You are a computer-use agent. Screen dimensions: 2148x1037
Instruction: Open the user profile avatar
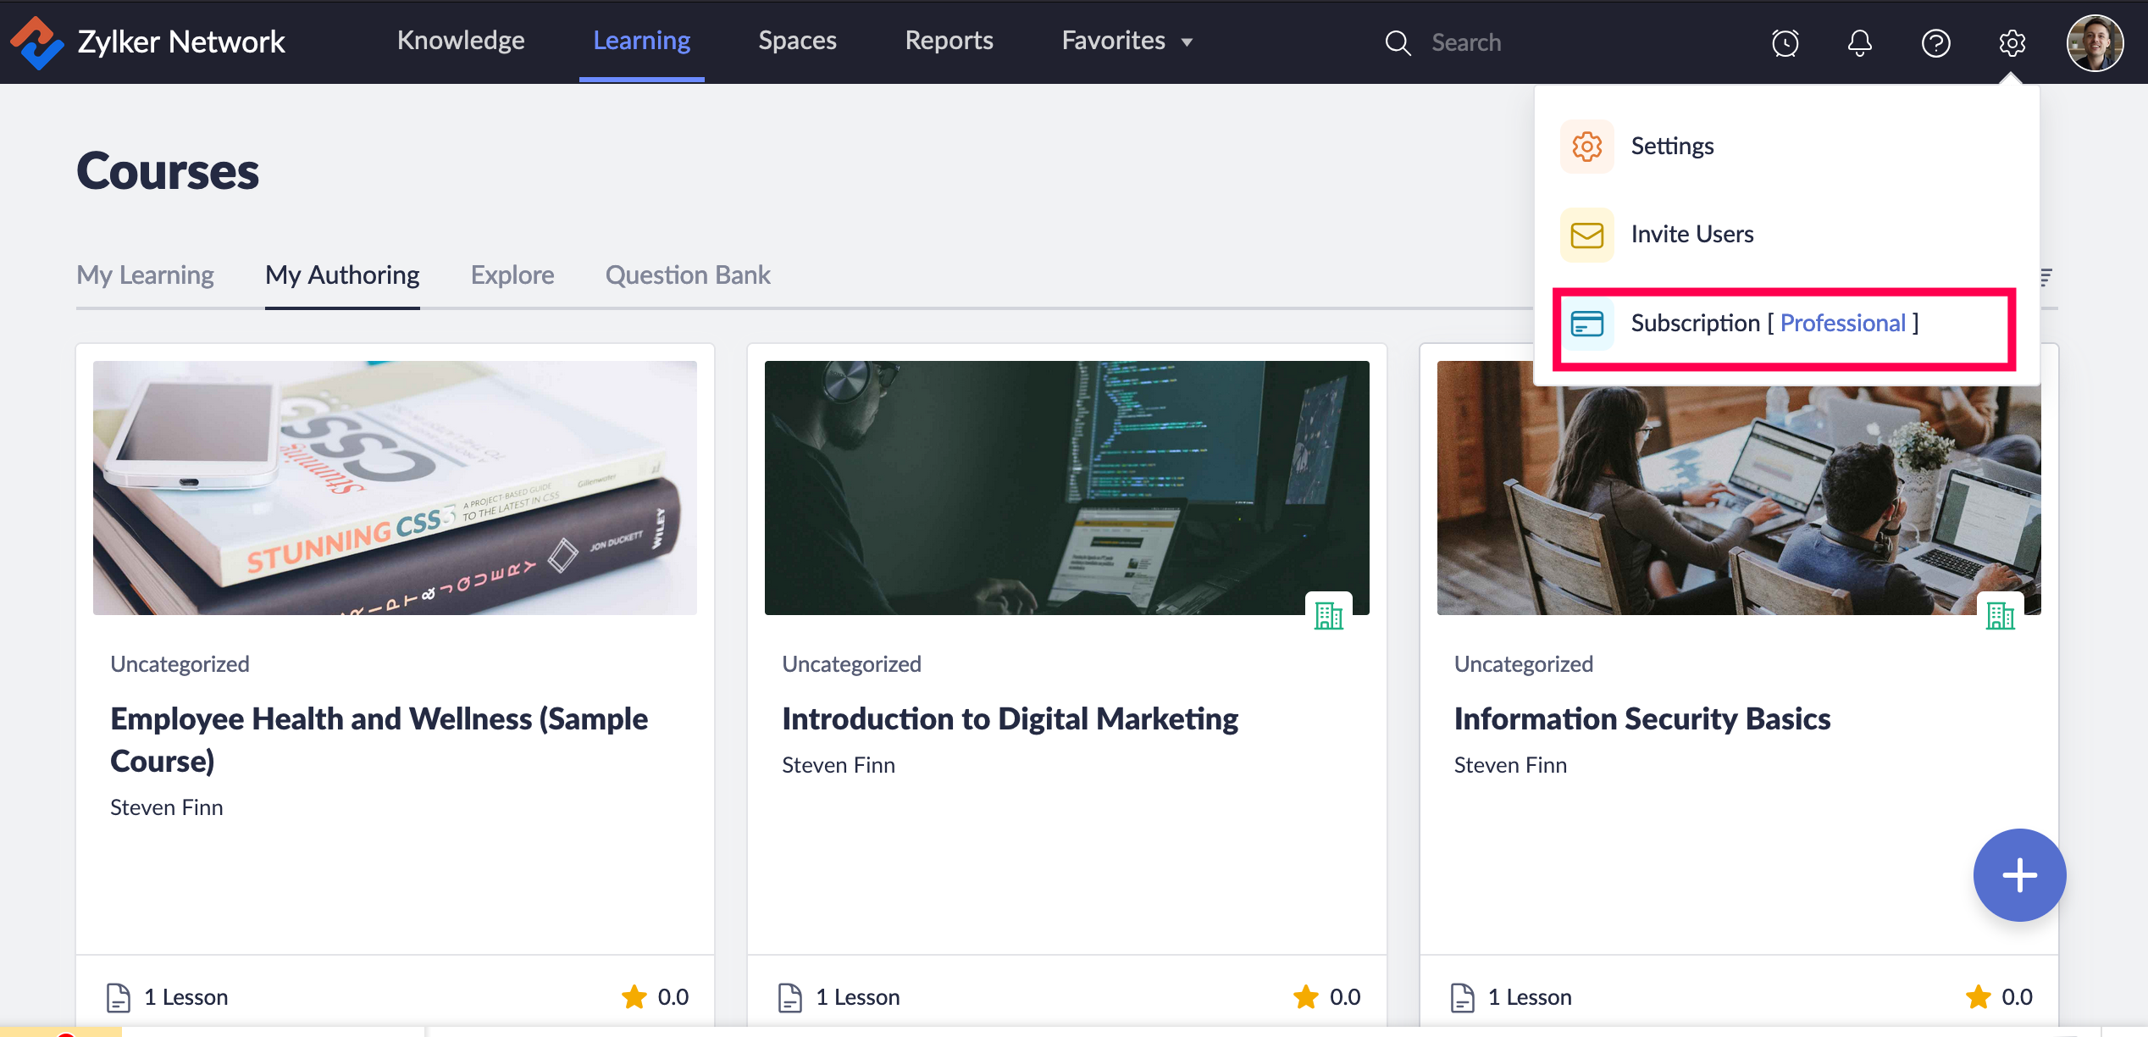pos(2094,42)
